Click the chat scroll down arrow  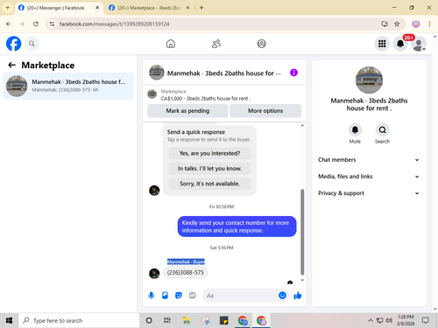click(x=302, y=280)
